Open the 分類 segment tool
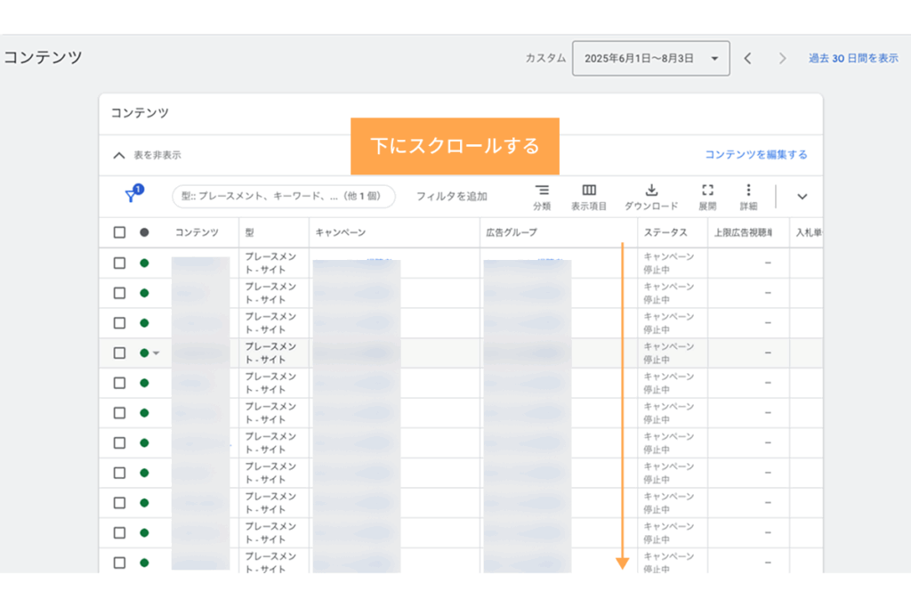Viewport: 911px width, 608px height. click(542, 197)
